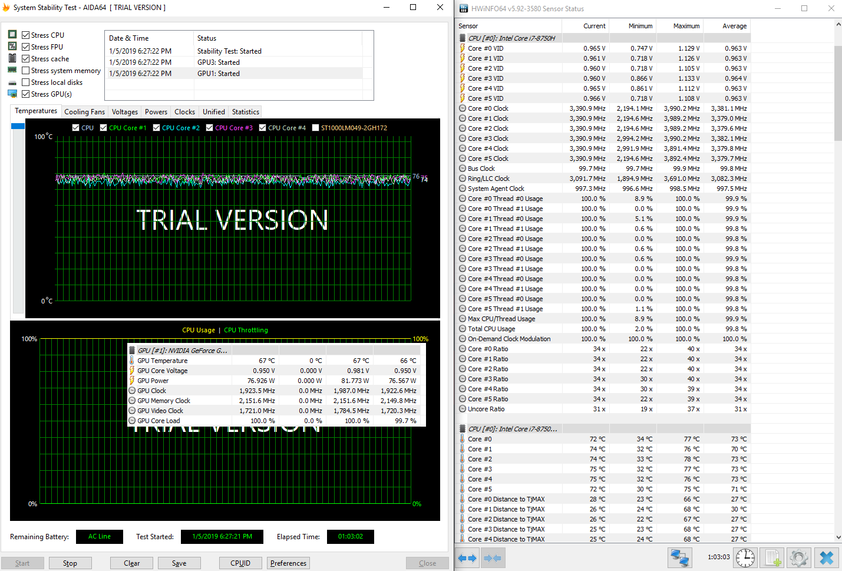Image resolution: width=842 pixels, height=571 pixels.
Task: Uncheck the Stress cache checkbox
Action: [x=25, y=58]
